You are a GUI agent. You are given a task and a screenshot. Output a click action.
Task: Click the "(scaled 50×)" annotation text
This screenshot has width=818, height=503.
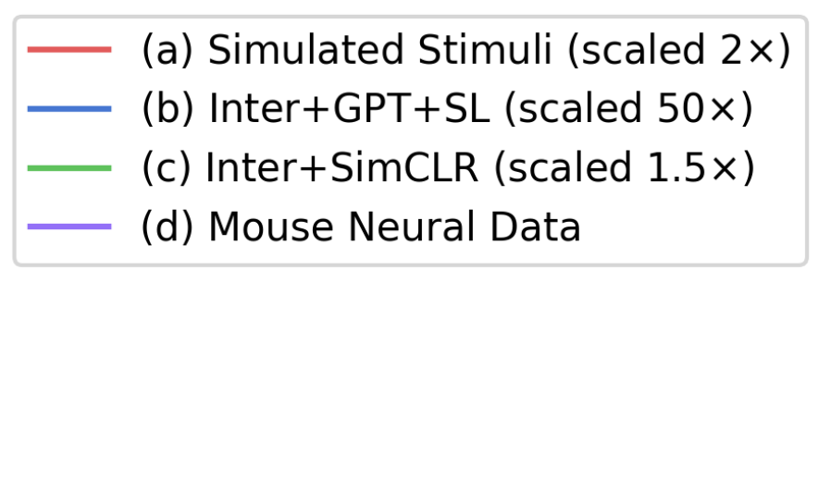click(629, 110)
